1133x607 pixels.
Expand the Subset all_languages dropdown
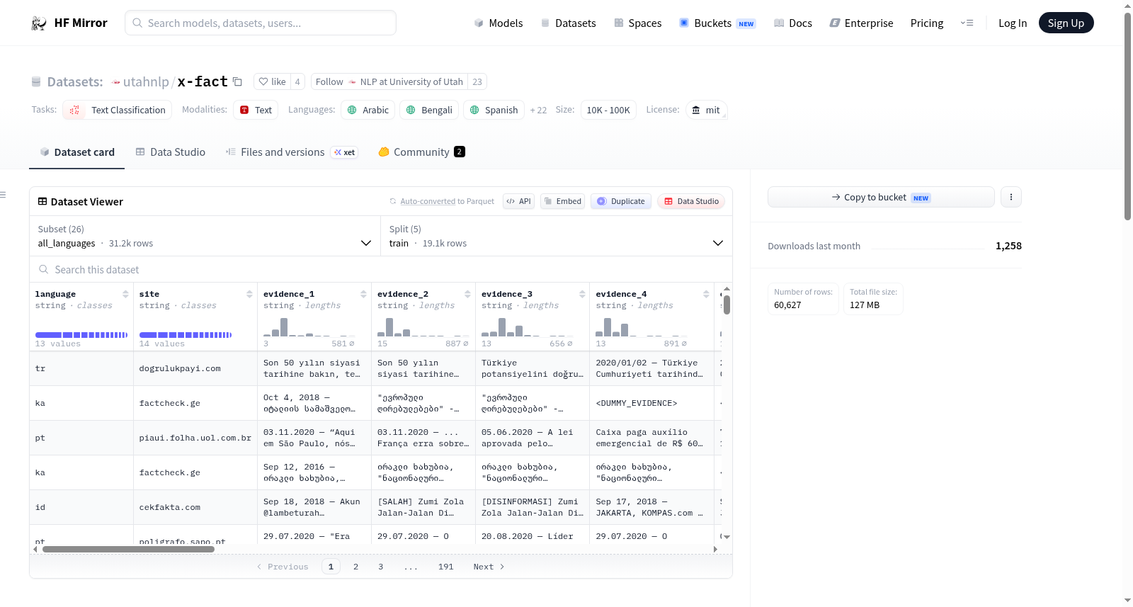[205, 236]
